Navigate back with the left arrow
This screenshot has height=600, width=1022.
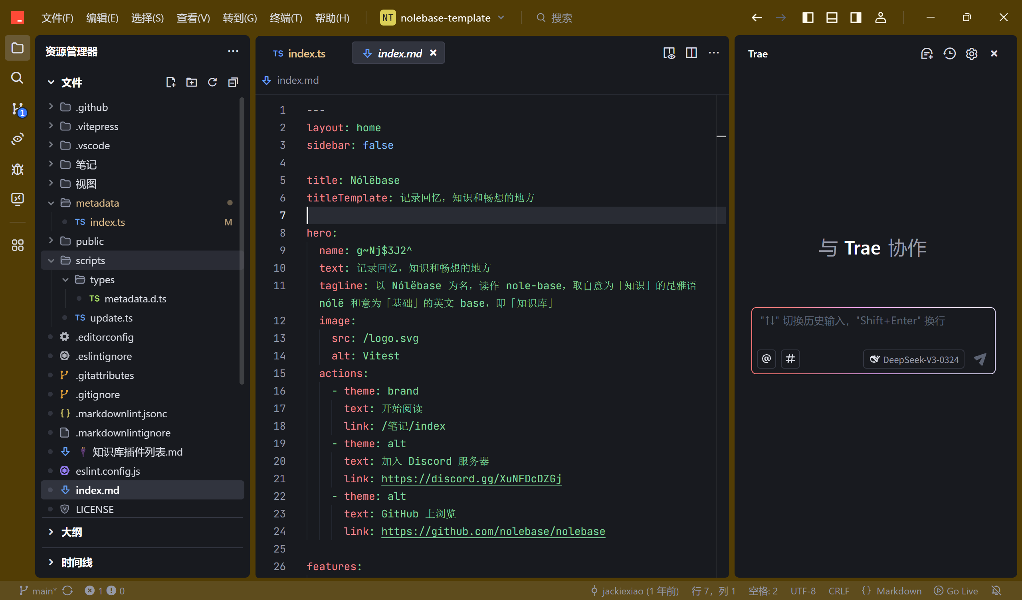pos(757,18)
